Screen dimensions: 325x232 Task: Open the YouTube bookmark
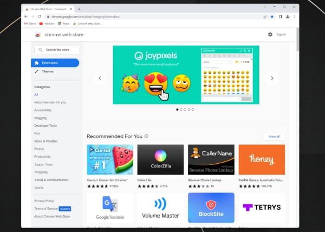click(x=47, y=24)
